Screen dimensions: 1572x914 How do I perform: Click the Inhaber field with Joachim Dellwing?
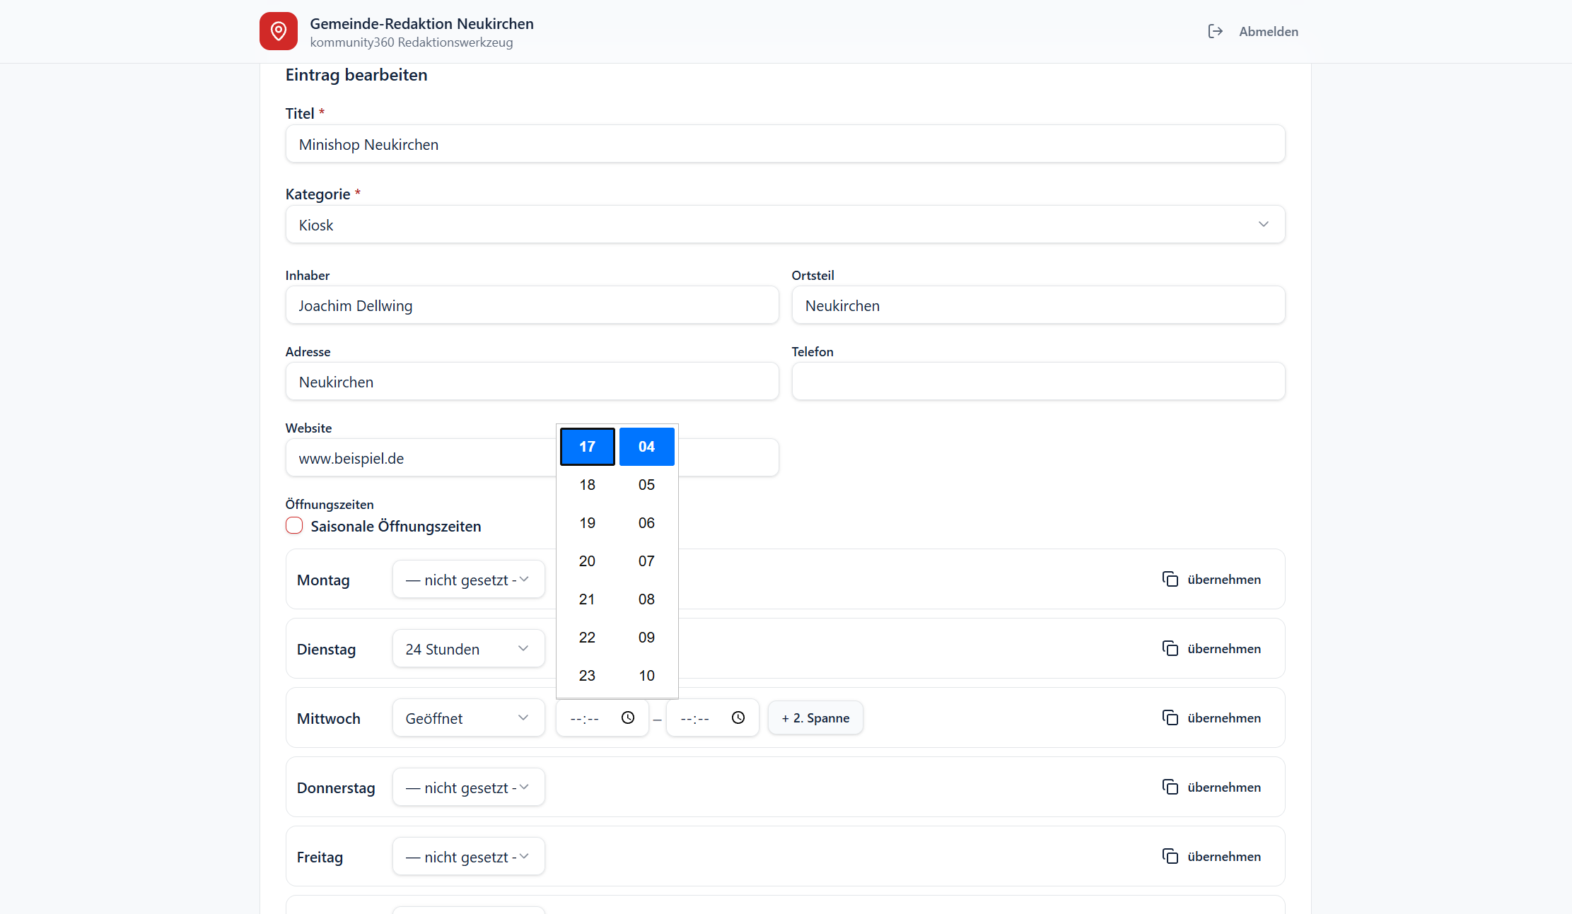pos(532,305)
